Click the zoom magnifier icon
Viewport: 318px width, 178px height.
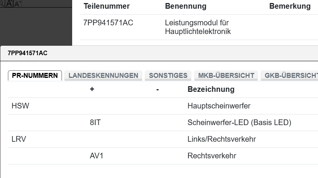tap(2, 3)
